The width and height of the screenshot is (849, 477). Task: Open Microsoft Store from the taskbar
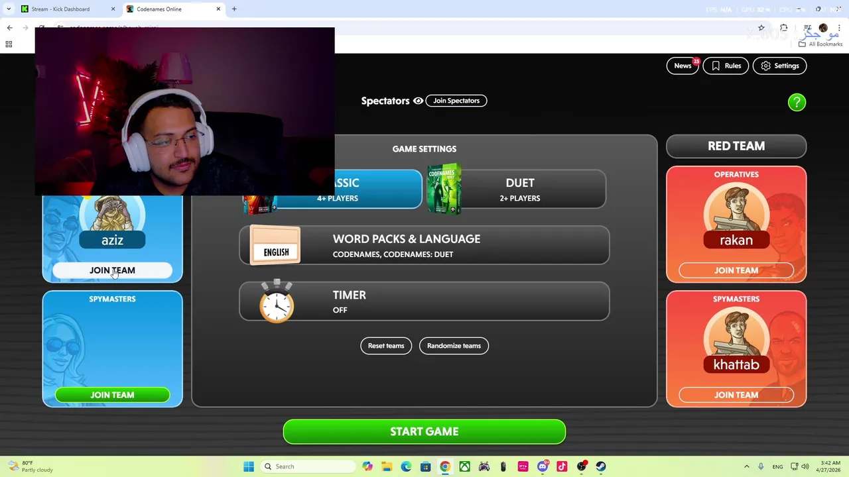pyautogui.click(x=426, y=466)
